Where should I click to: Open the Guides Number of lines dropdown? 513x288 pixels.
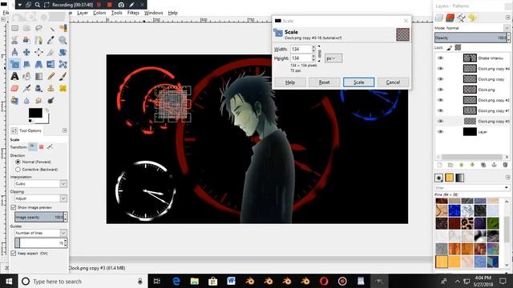point(41,233)
